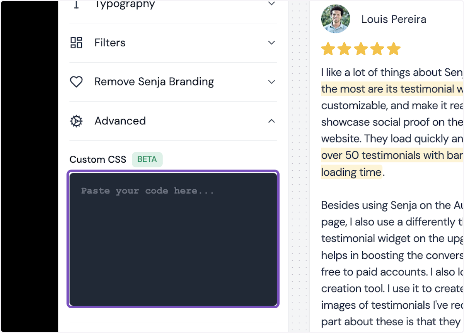The height and width of the screenshot is (333, 464).
Task: Click the gear icon next to Advanced
Action: tap(76, 121)
